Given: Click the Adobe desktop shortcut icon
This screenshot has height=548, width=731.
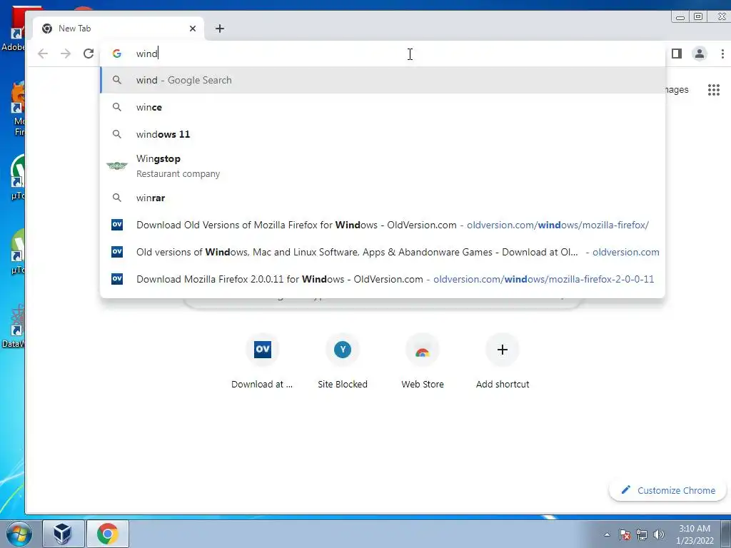Looking at the screenshot, I should [x=14, y=29].
